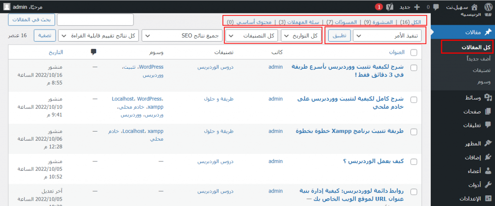Click the posts search text field

pos(95,19)
